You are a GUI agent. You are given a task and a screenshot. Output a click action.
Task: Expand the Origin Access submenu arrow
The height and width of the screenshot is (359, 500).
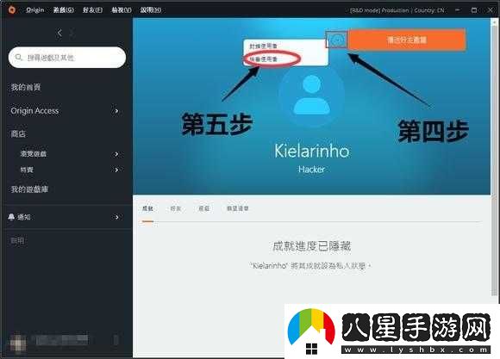coord(116,111)
